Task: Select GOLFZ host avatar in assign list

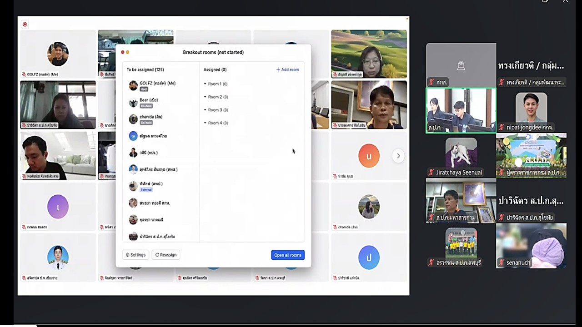Action: point(133,85)
